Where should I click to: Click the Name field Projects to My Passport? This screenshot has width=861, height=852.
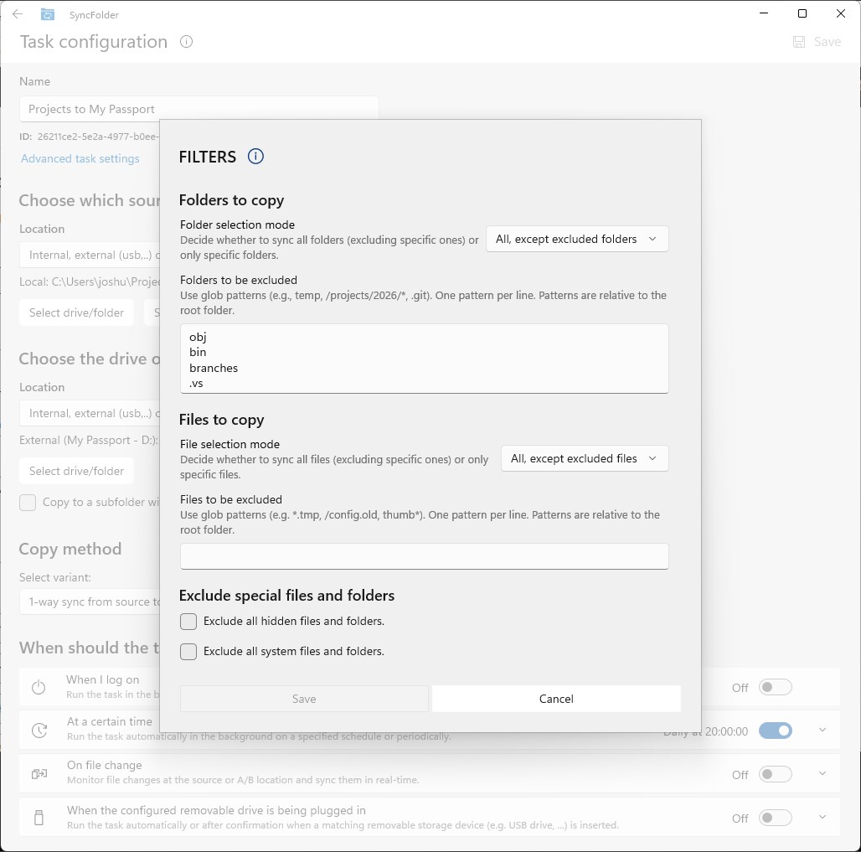198,109
